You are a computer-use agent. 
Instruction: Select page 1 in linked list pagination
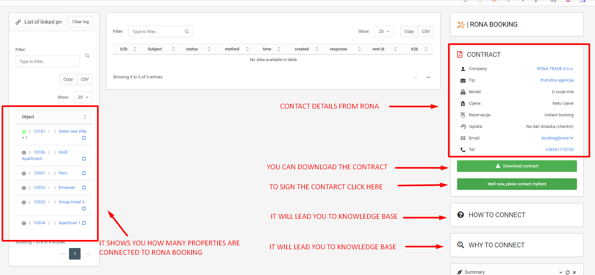75,254
